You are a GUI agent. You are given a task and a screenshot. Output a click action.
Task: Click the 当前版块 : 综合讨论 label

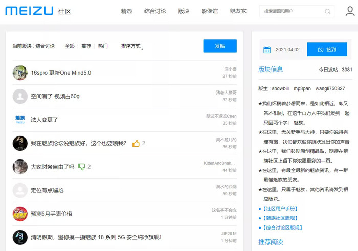(34, 46)
